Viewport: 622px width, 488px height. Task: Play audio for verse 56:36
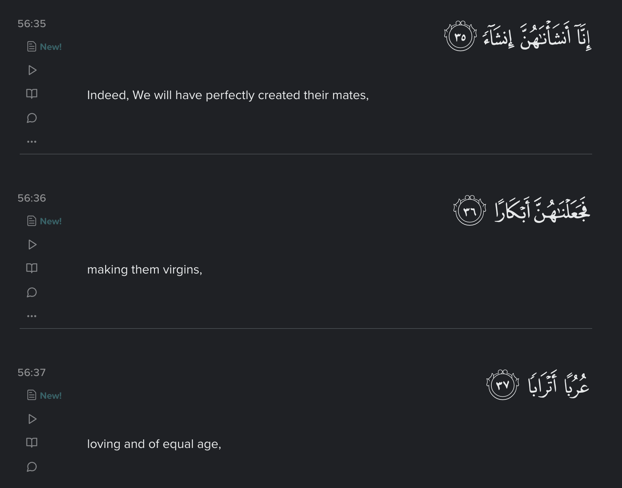tap(32, 245)
